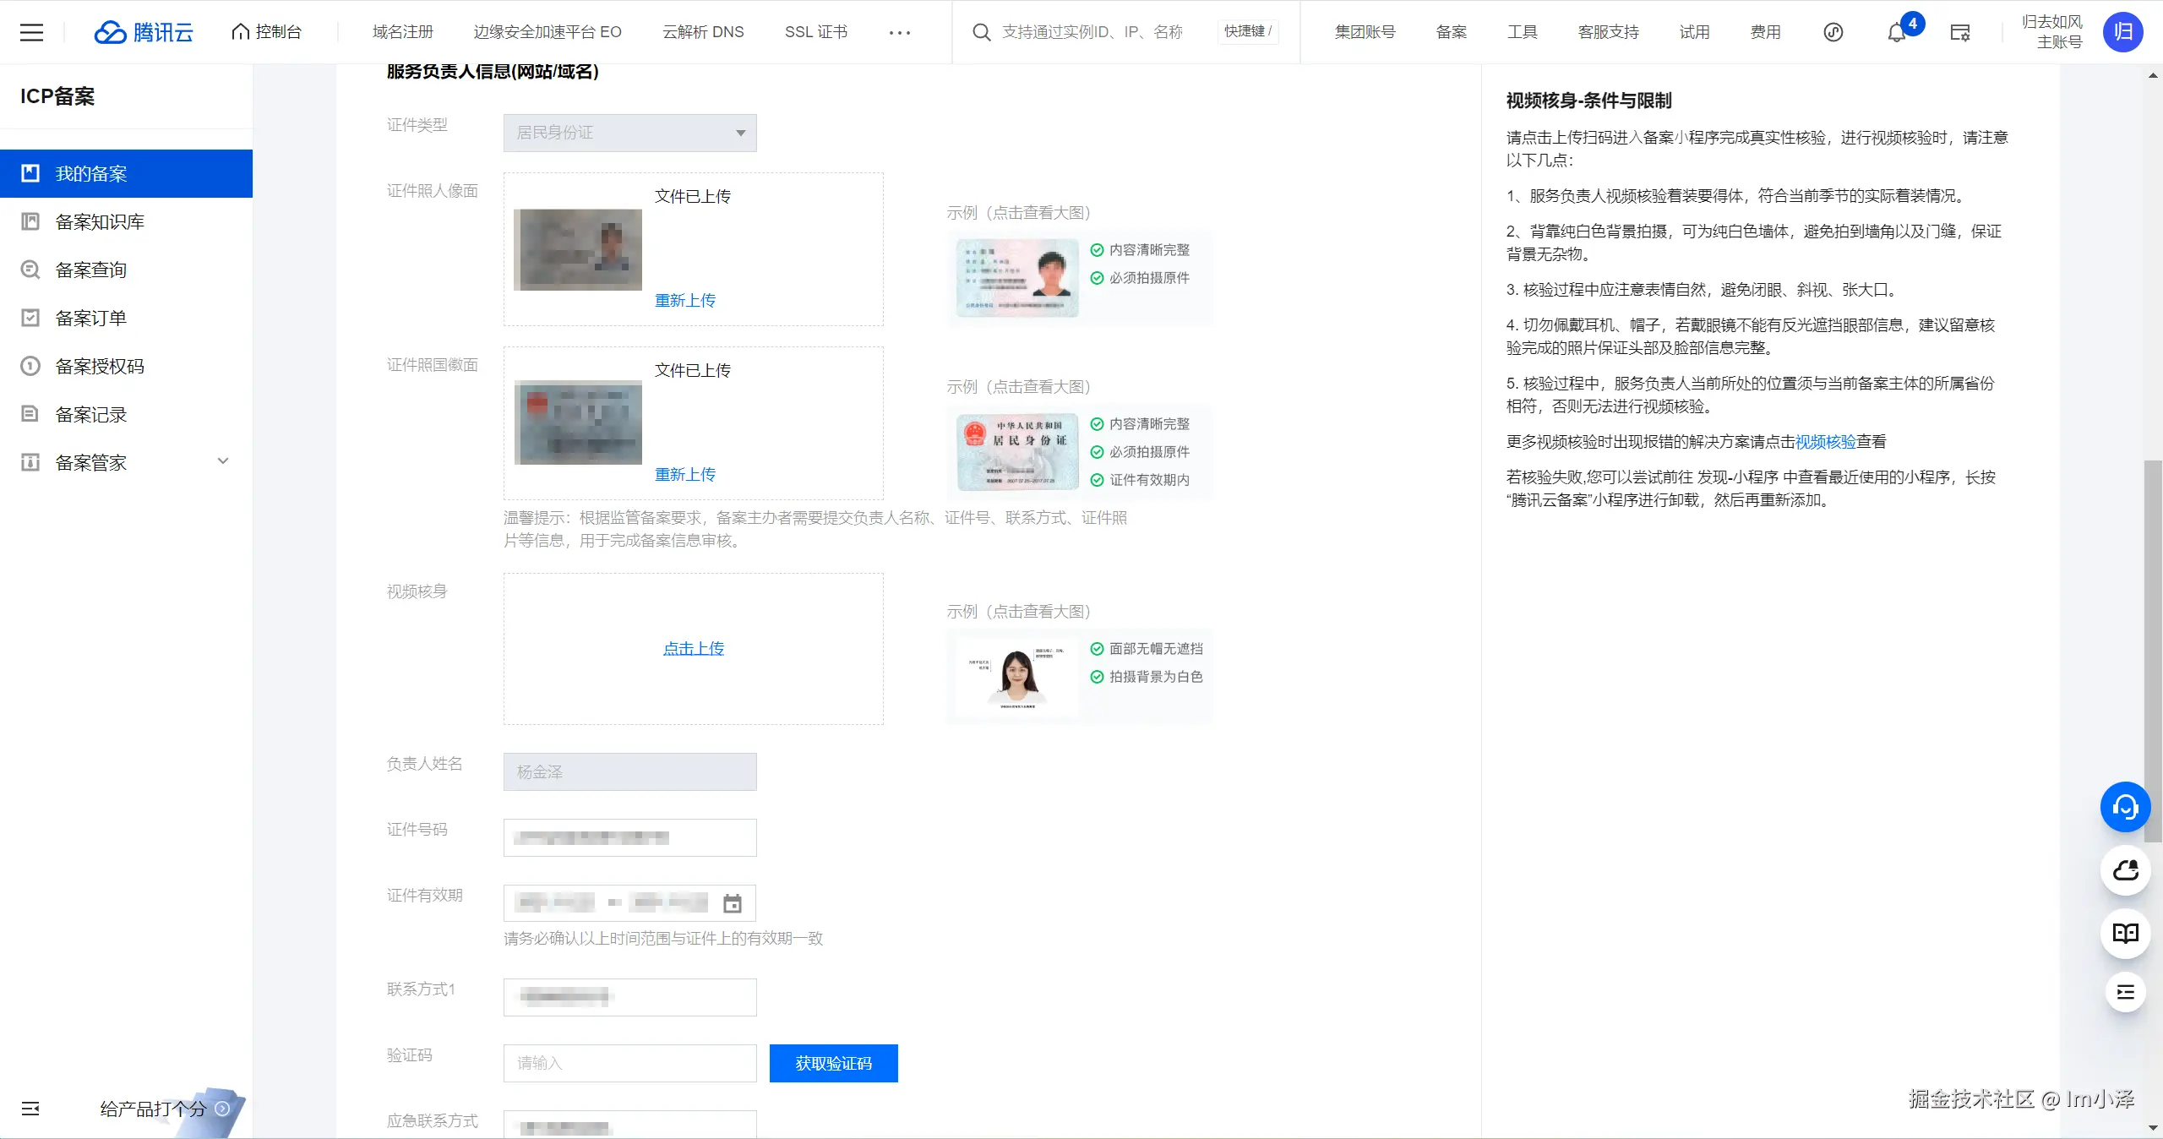
Task: Click the 腾讯云 logo
Action: point(144,32)
